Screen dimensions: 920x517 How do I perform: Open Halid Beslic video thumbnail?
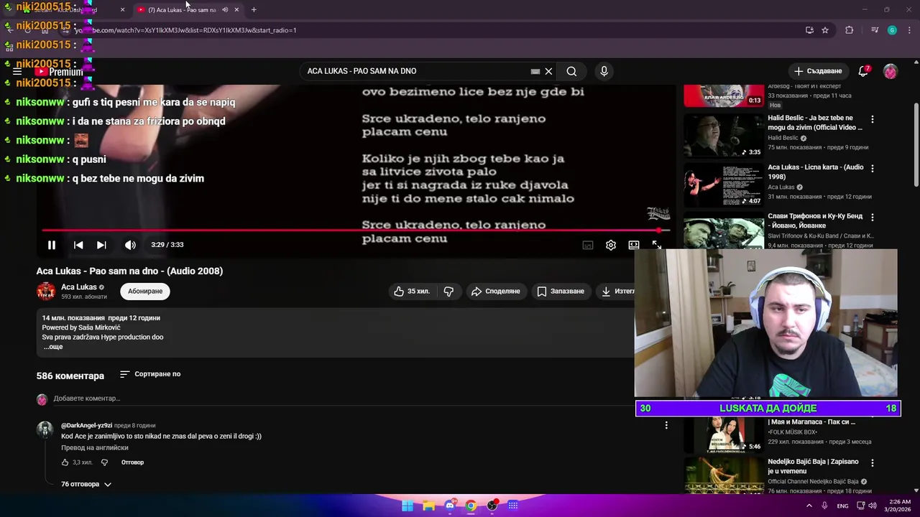tap(723, 135)
